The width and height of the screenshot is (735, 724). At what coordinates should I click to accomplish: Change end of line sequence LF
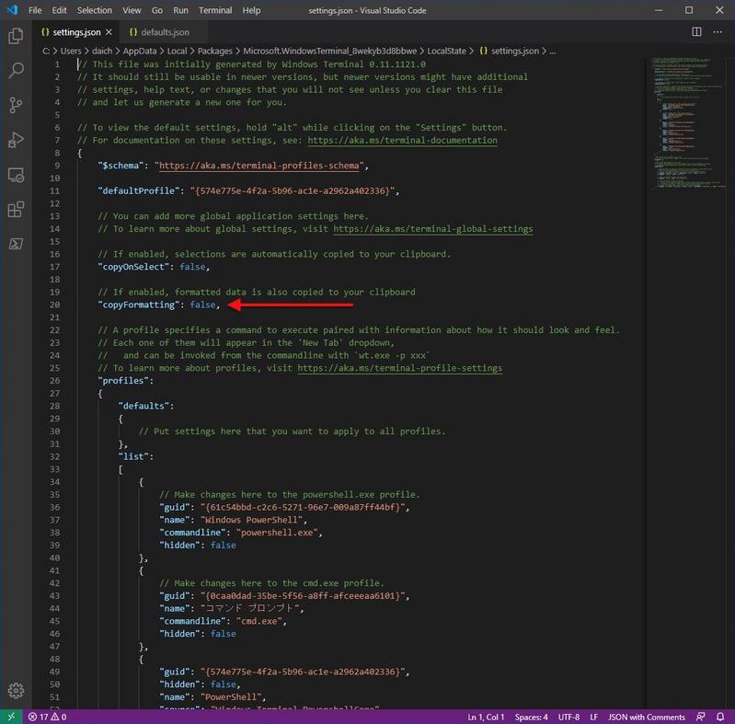point(593,717)
